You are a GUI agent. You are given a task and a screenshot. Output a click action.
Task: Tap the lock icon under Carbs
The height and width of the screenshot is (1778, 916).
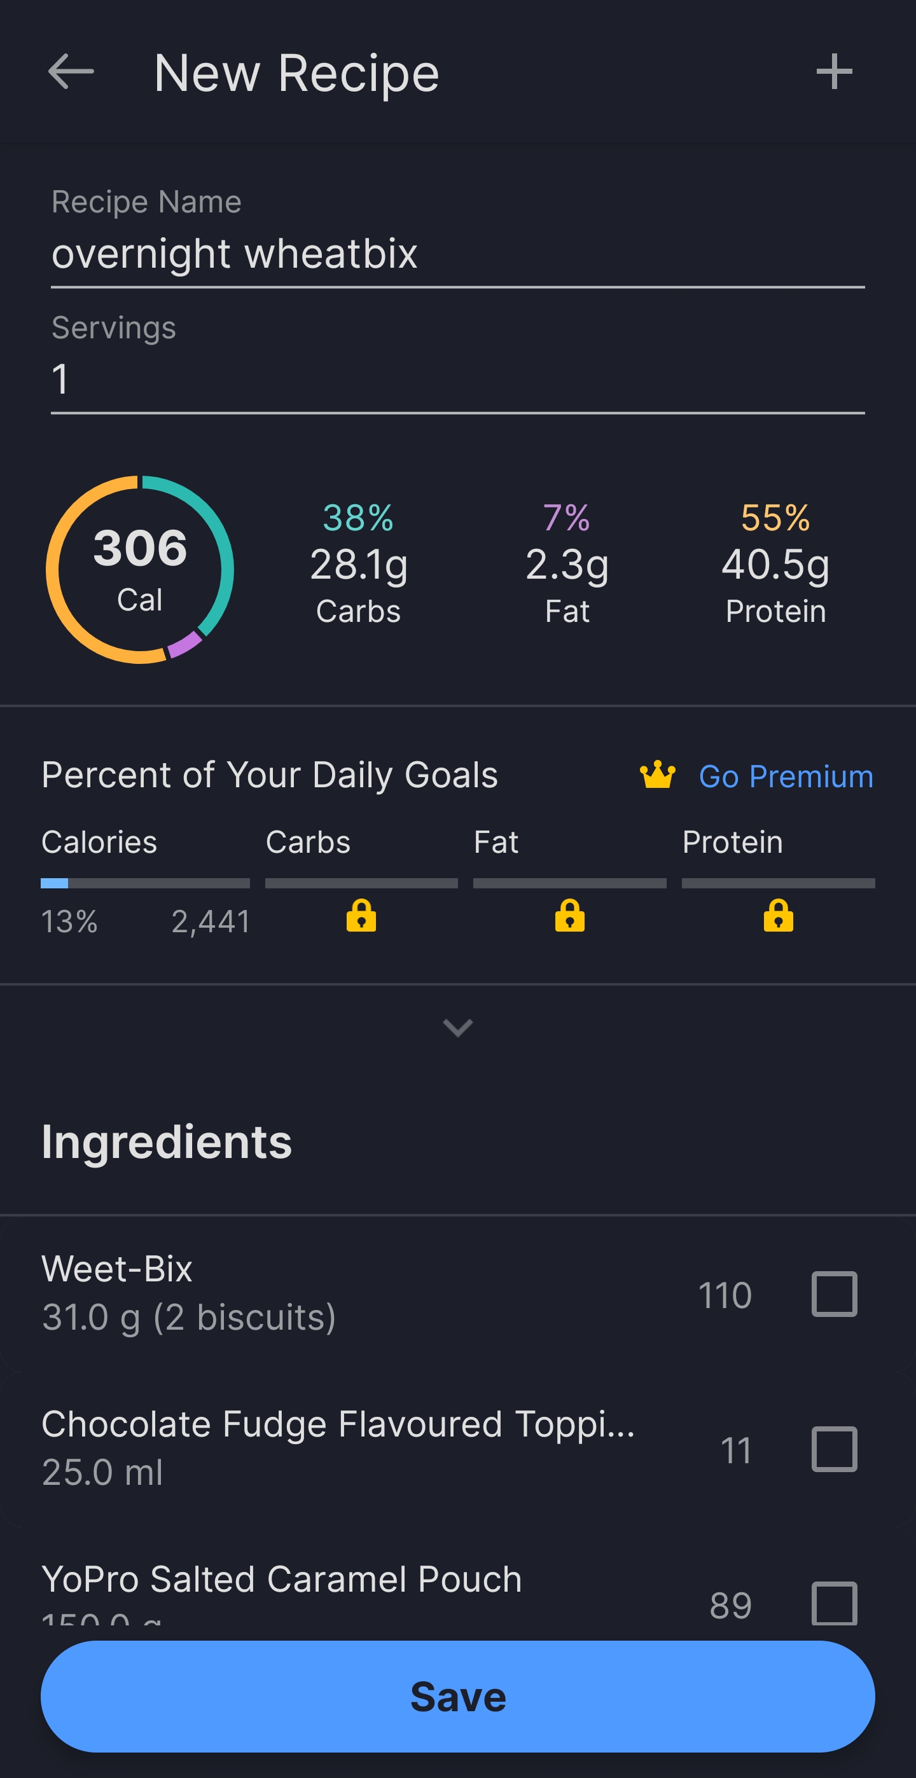[361, 916]
